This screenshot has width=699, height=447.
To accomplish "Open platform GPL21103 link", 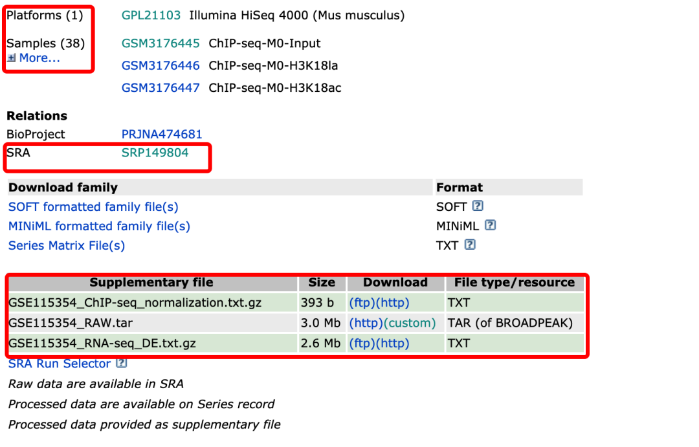I will (151, 15).
